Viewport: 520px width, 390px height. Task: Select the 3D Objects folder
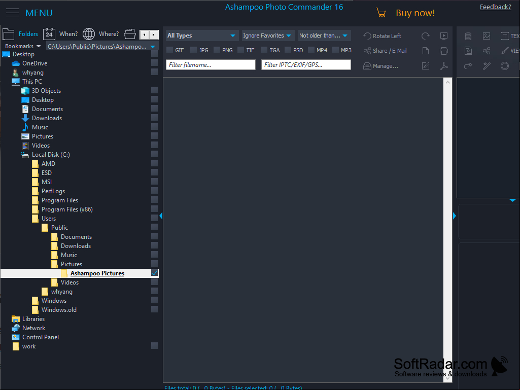pyautogui.click(x=46, y=91)
